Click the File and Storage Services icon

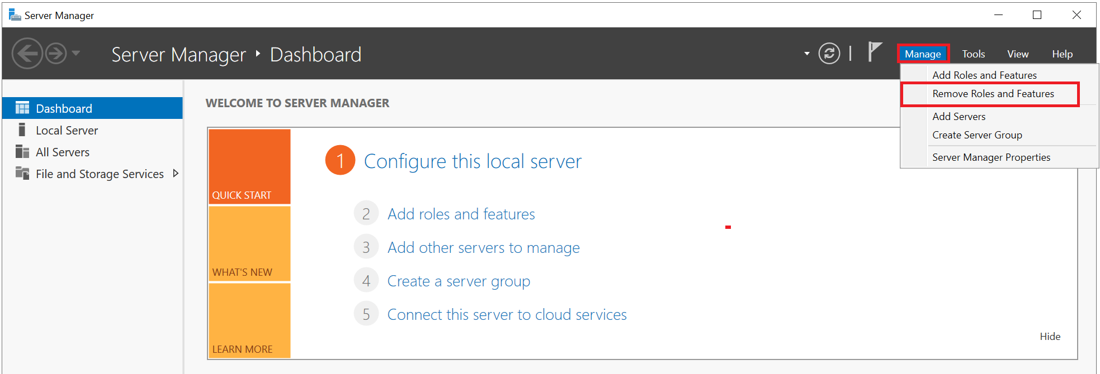click(22, 173)
